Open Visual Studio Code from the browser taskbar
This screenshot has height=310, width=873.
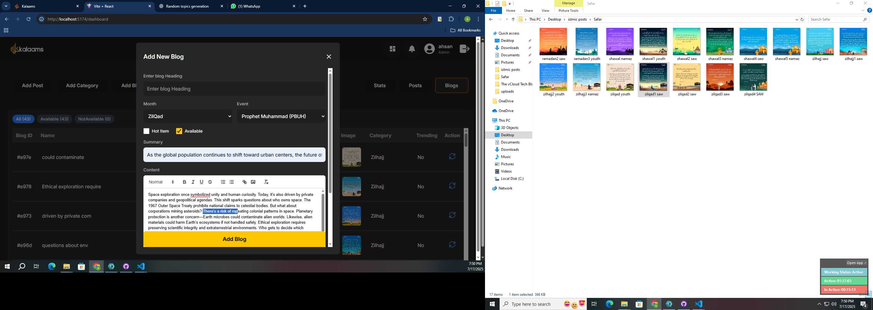141,267
